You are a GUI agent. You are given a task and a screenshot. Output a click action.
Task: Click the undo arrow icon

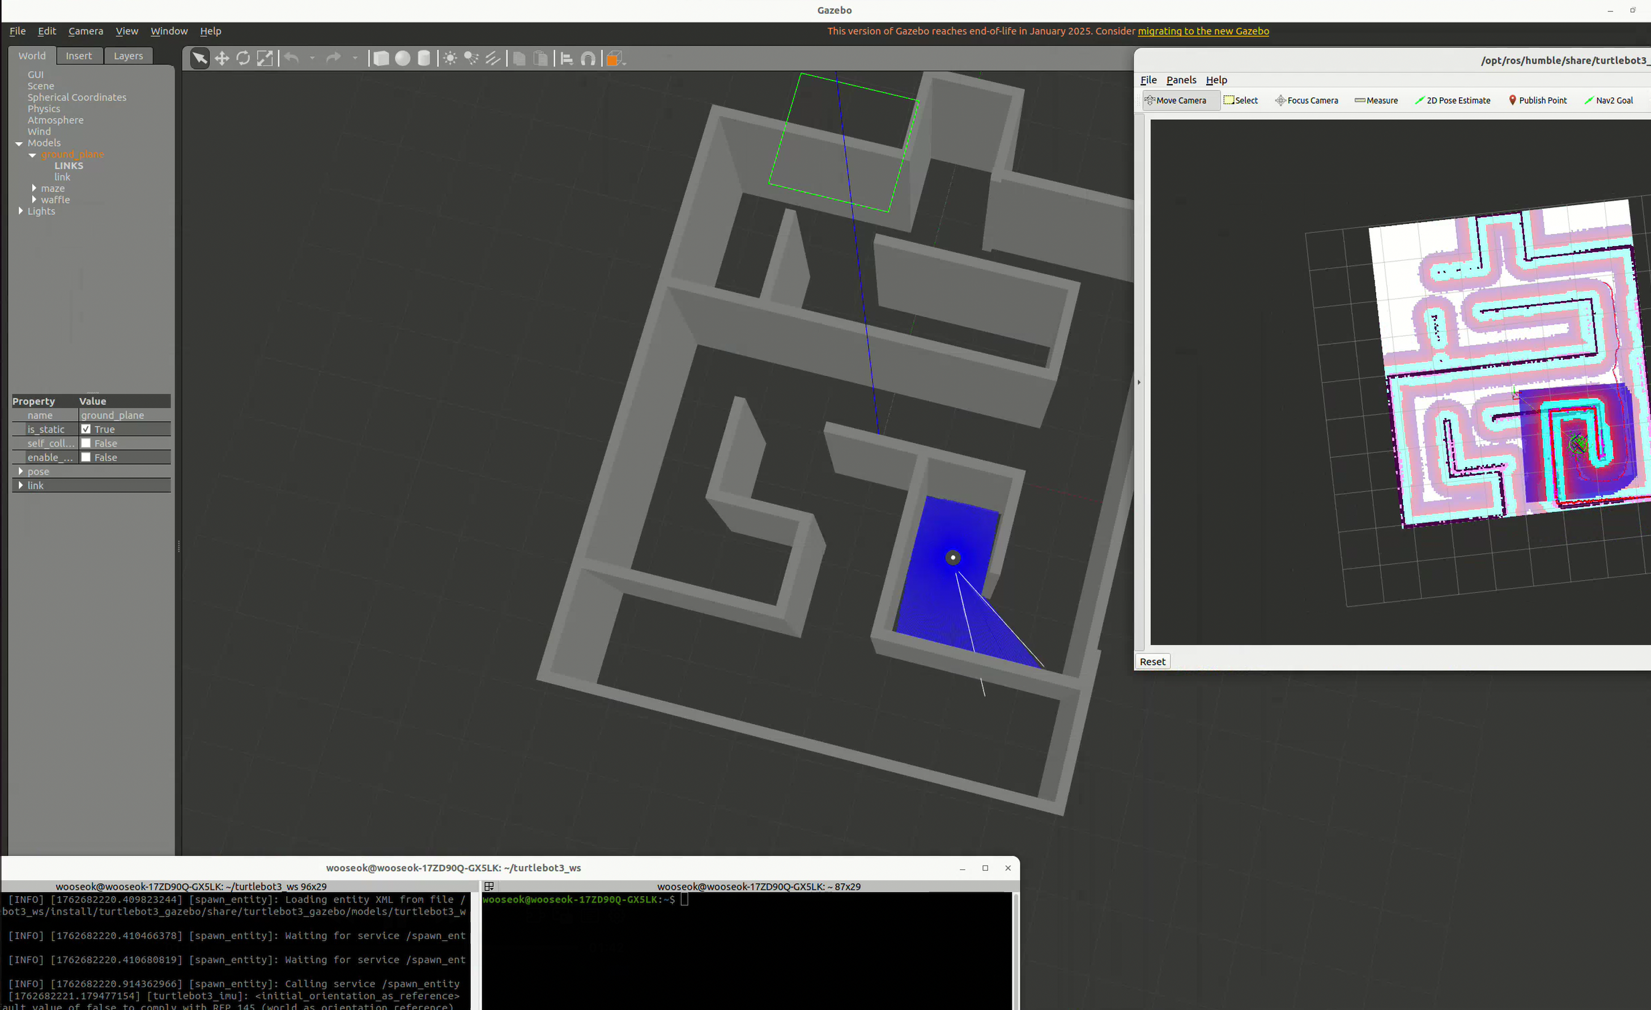point(291,58)
